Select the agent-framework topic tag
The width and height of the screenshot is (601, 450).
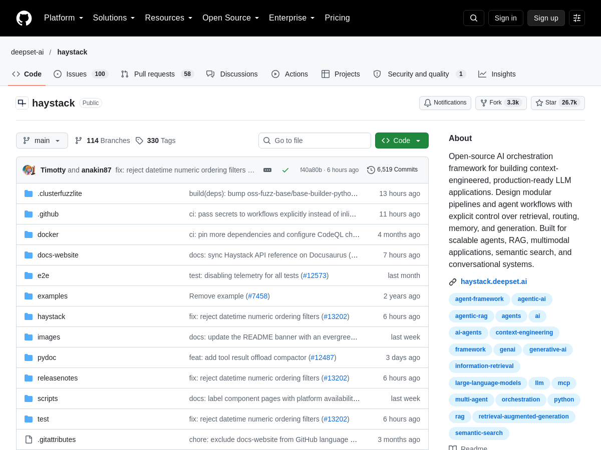coord(479,299)
